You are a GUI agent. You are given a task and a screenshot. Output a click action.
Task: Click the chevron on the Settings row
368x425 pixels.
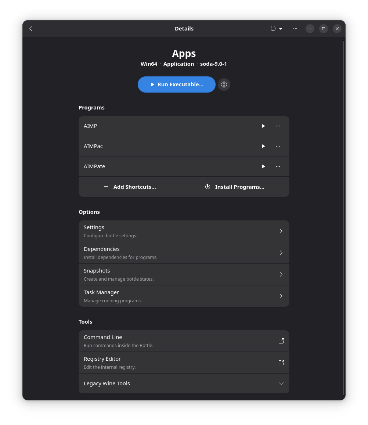pyautogui.click(x=281, y=231)
